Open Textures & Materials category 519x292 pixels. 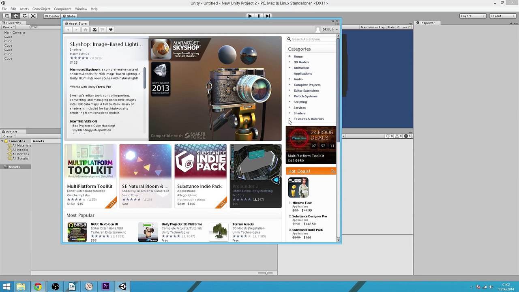click(x=309, y=119)
